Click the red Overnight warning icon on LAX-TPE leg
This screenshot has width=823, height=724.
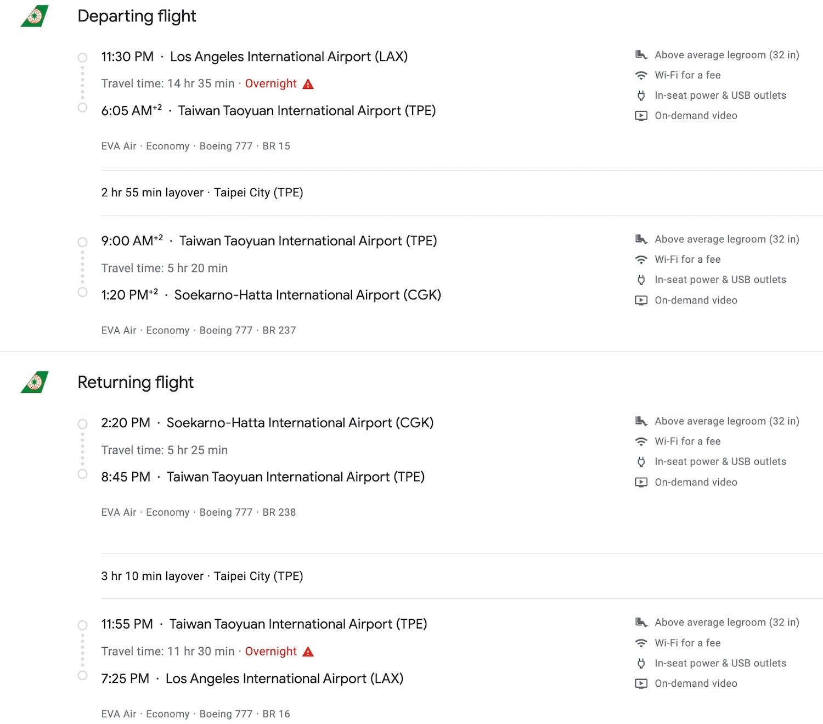tap(308, 84)
